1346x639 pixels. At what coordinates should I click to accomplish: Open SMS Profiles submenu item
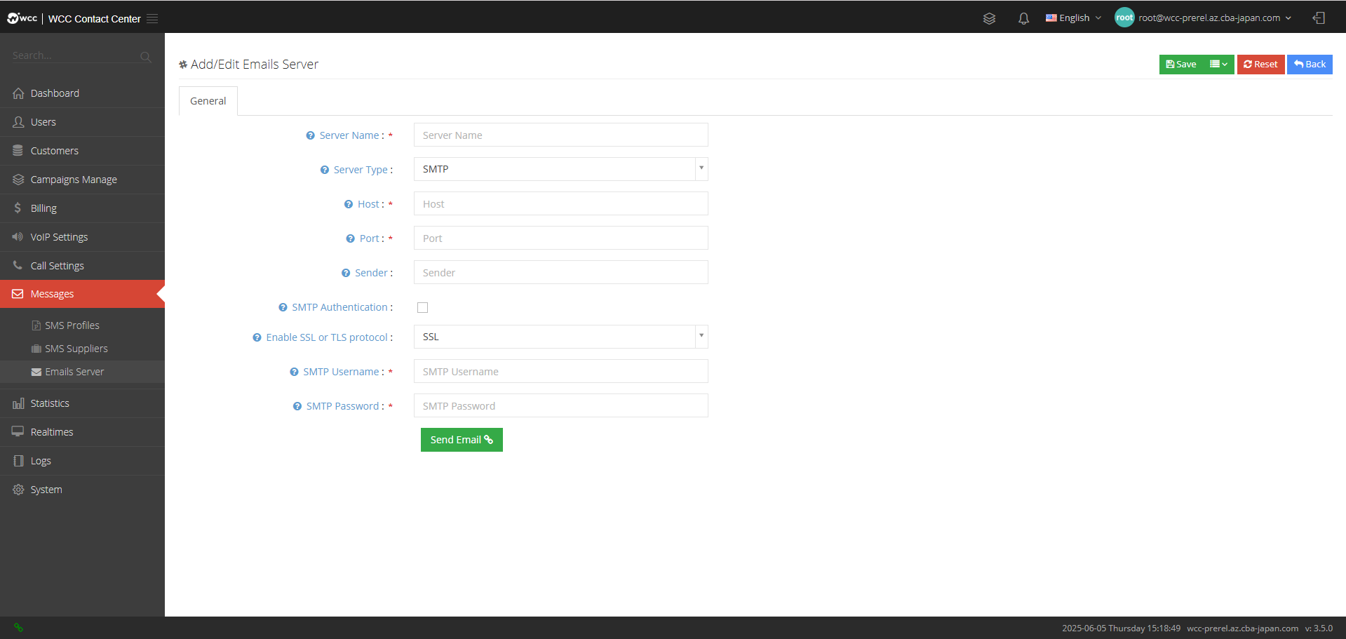pyautogui.click(x=82, y=325)
